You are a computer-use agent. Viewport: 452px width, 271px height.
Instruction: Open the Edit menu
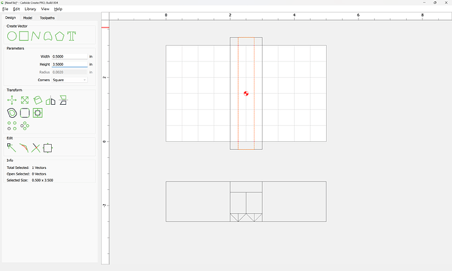pyautogui.click(x=16, y=9)
